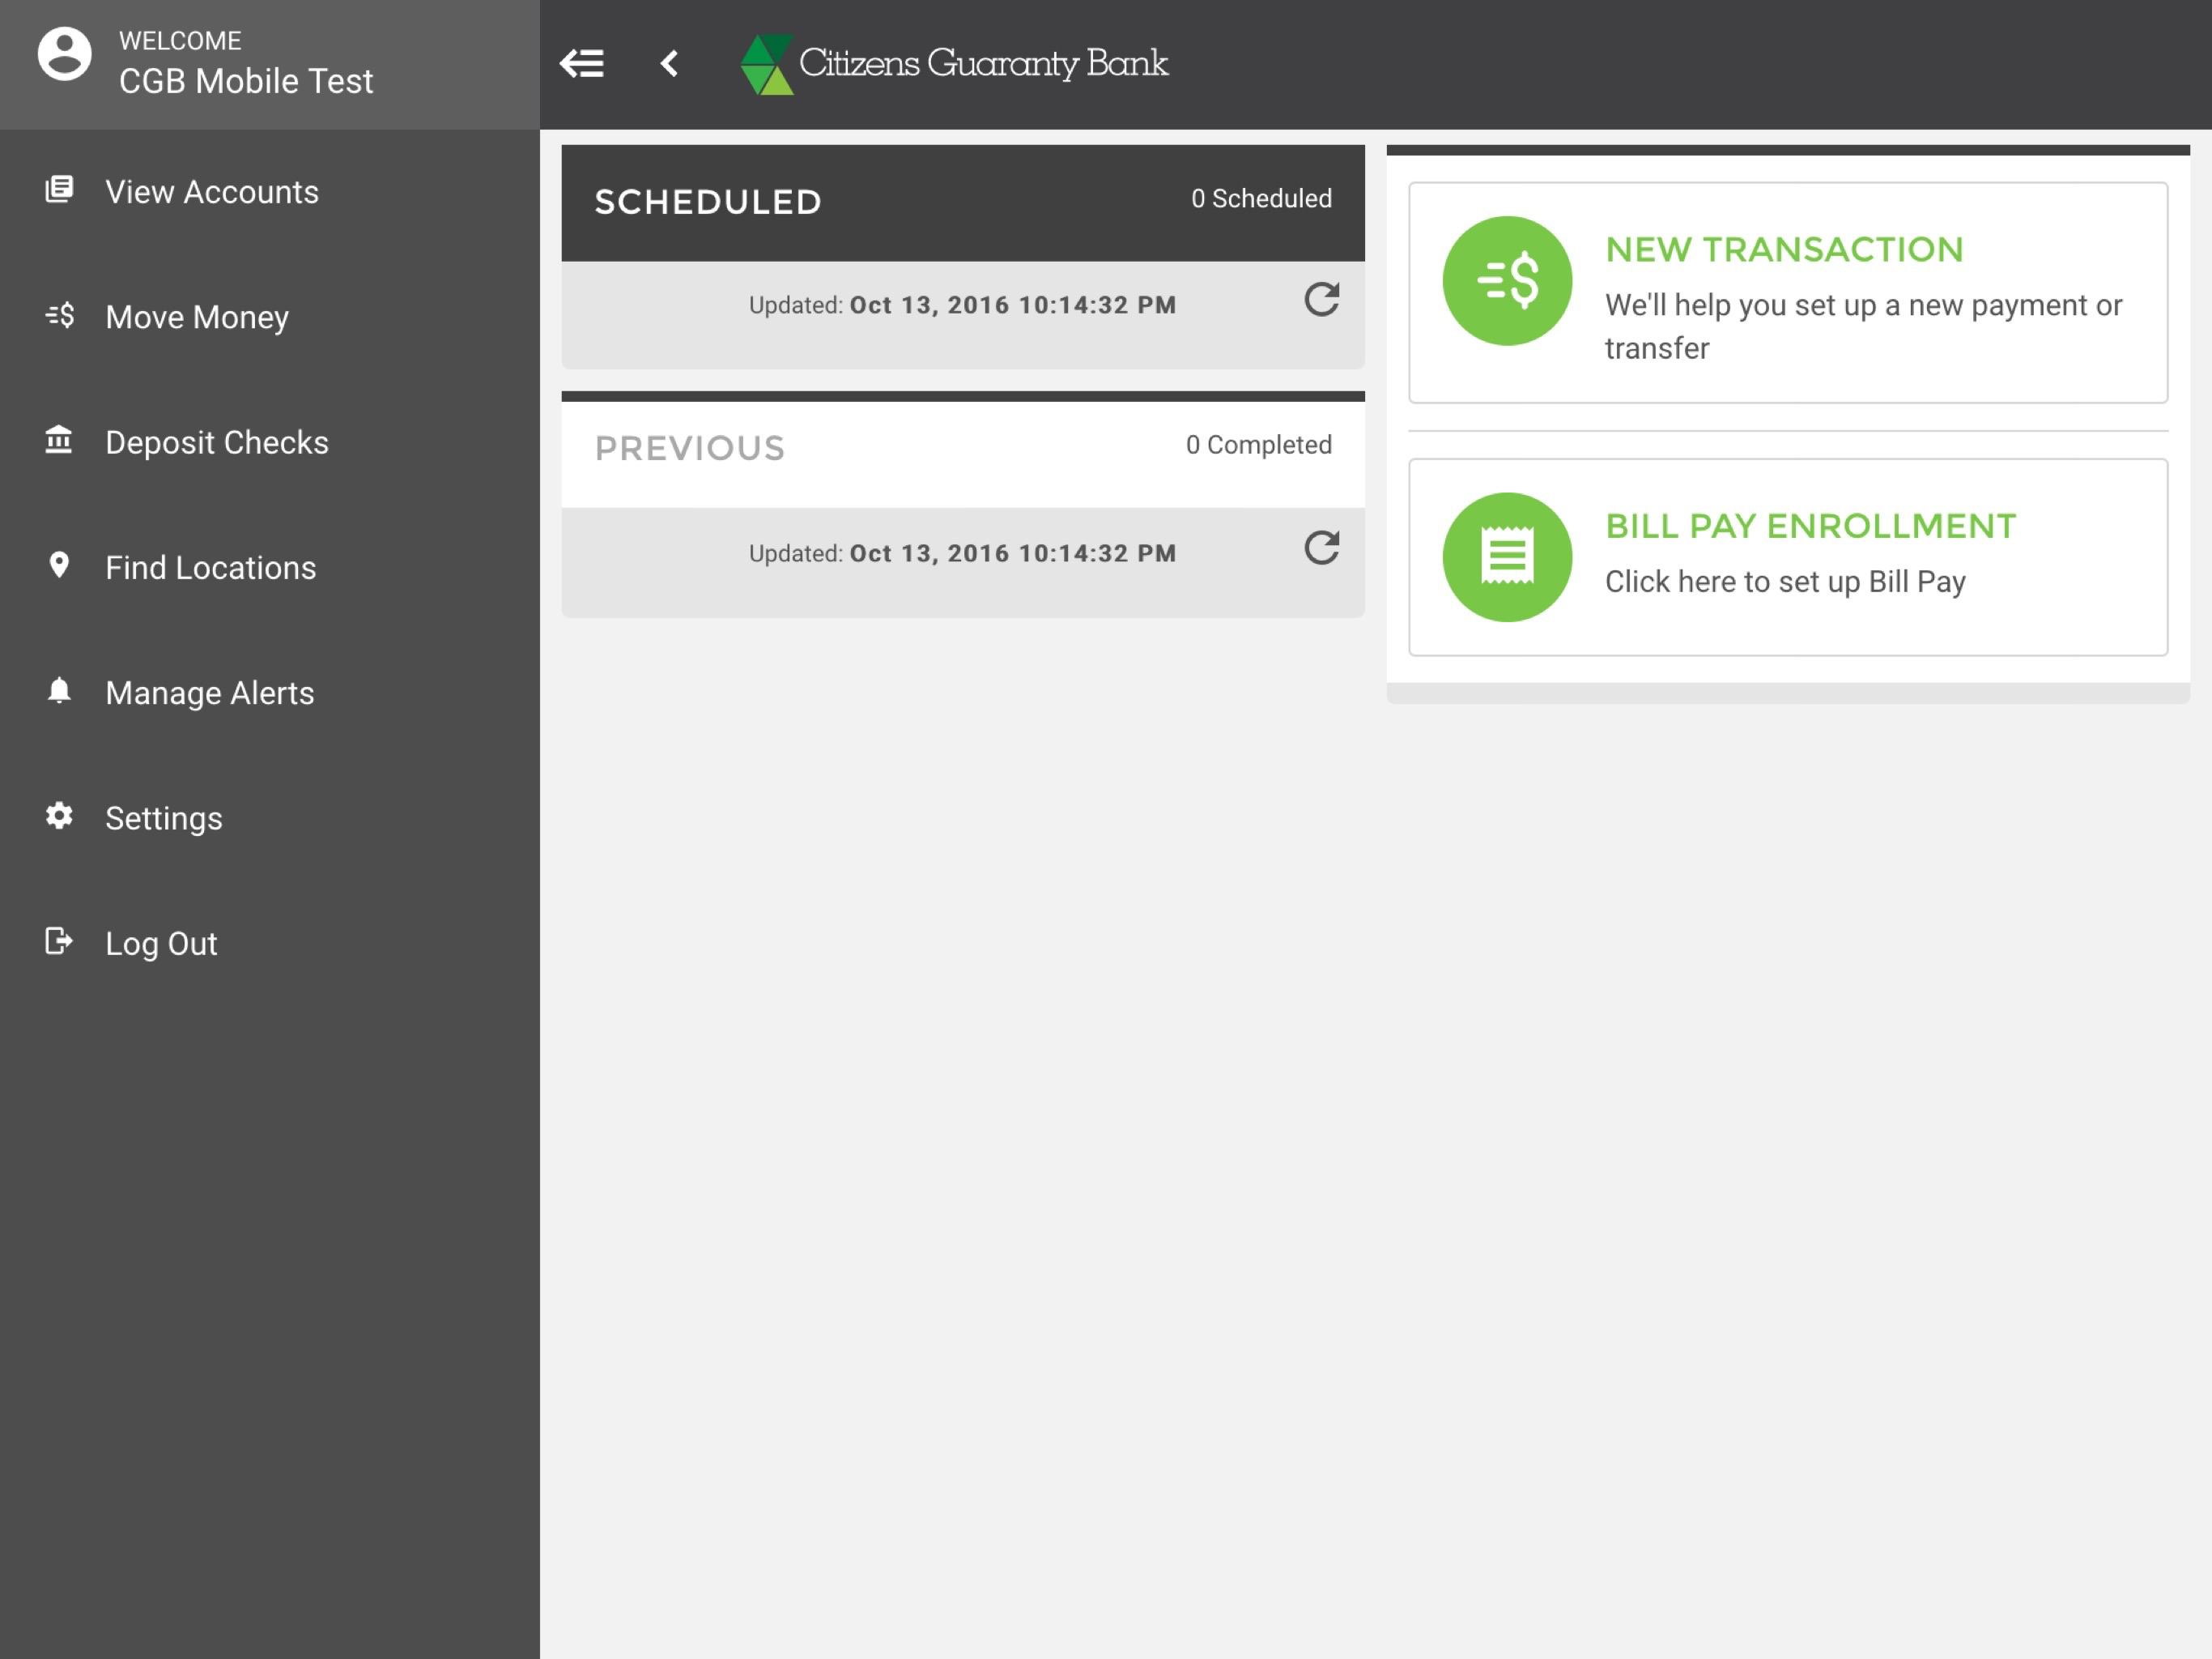Open the user profile avatar icon

(x=65, y=55)
